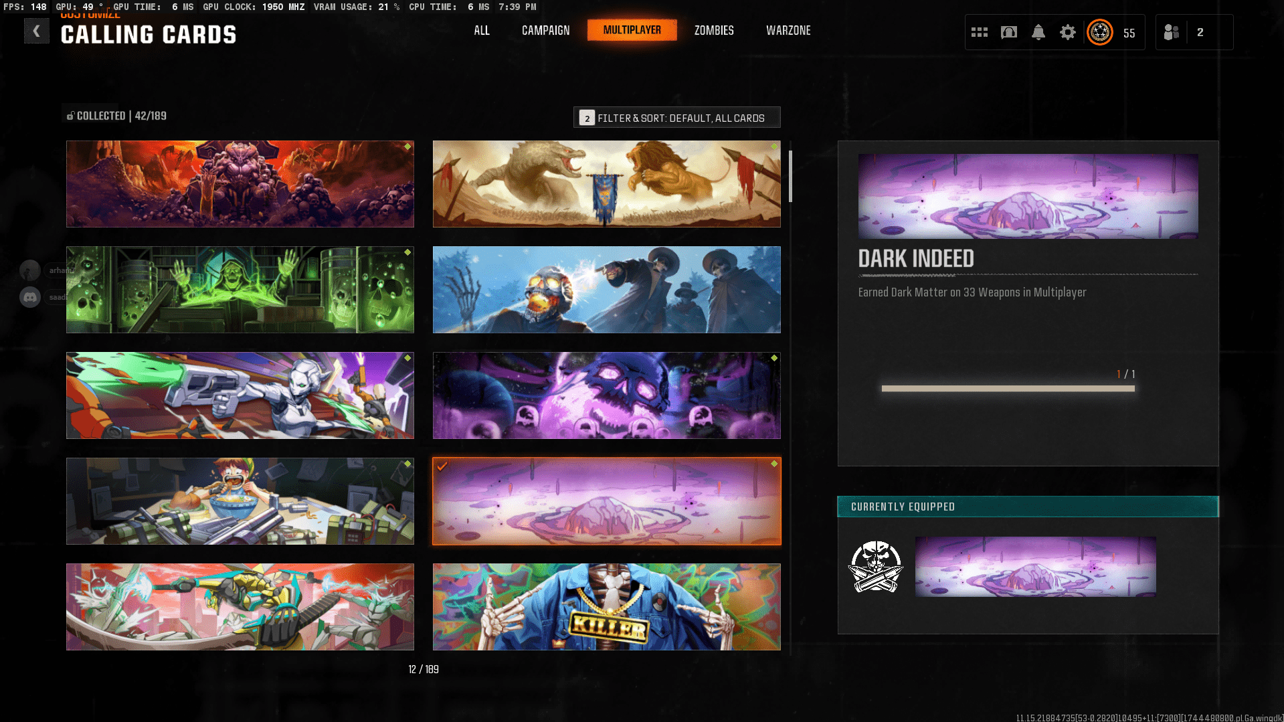Image resolution: width=1284 pixels, height=722 pixels.
Task: Open the Filter & Sort dropdown
Action: 676,118
